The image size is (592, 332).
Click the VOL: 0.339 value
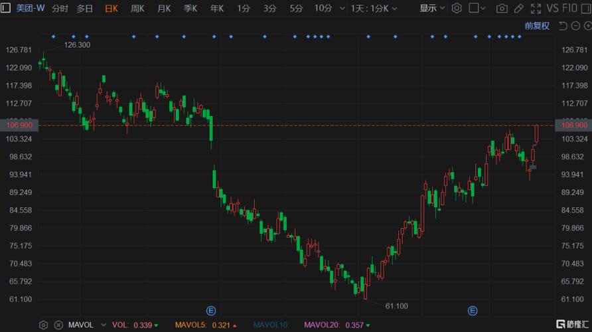tap(135, 325)
